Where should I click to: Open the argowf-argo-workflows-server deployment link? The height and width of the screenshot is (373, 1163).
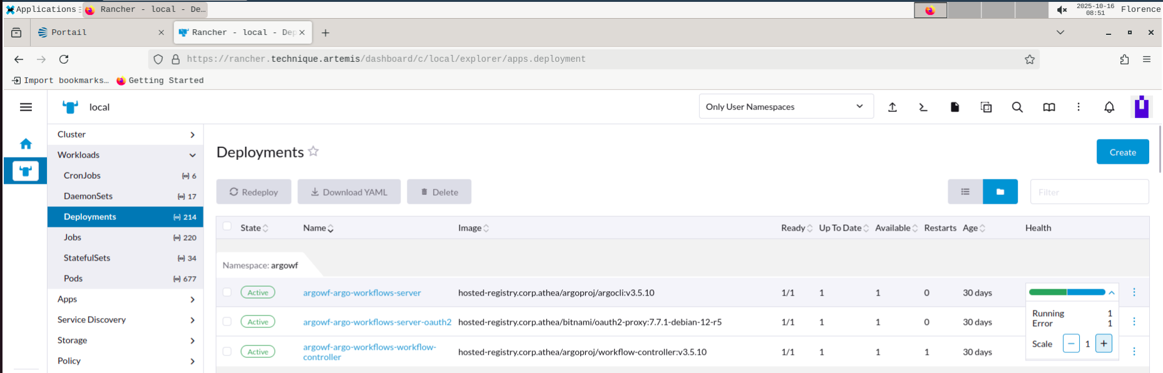(x=362, y=293)
